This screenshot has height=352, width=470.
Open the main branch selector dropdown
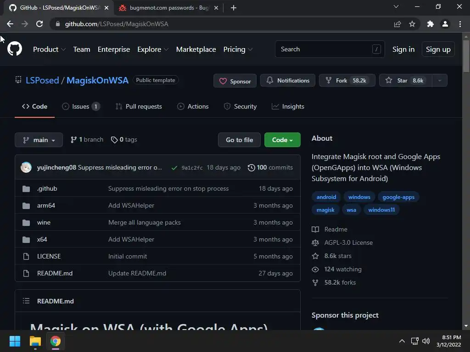[39, 140]
